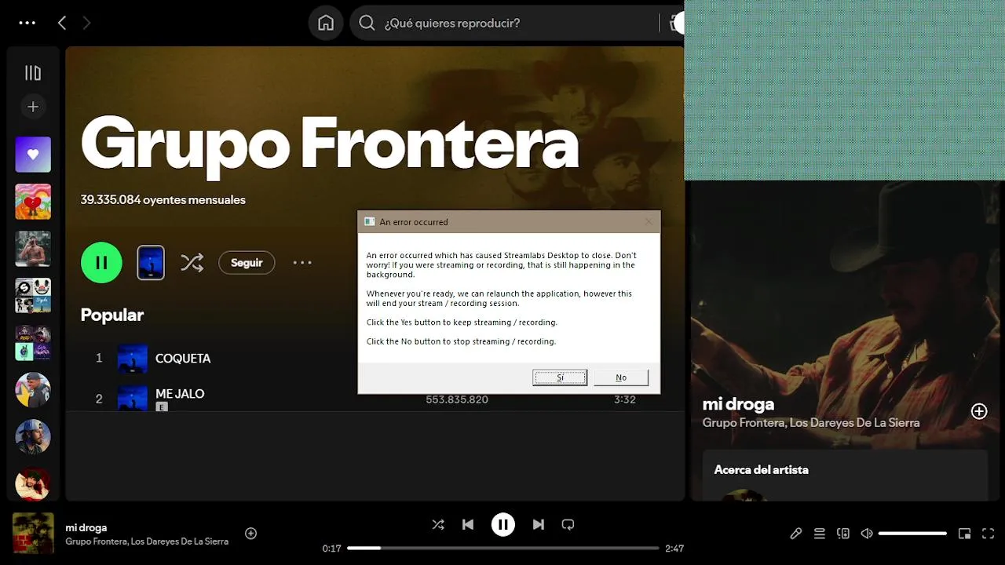Click the 39.335.084 oyentes mensuales text
The height and width of the screenshot is (565, 1005).
(163, 200)
